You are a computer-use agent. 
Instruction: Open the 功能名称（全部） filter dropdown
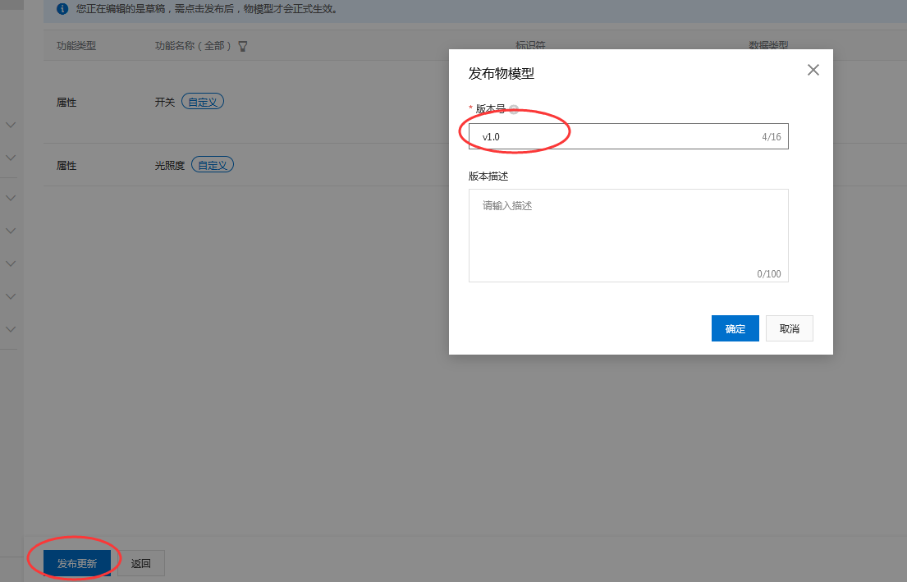click(195, 46)
